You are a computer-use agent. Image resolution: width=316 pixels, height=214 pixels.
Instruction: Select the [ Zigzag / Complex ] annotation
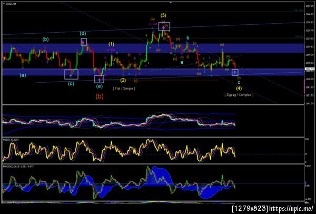[239, 95]
